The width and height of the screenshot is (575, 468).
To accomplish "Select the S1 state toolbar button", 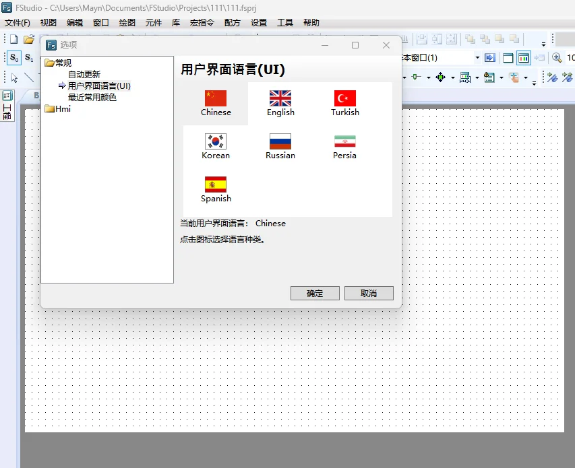I will click(x=29, y=58).
